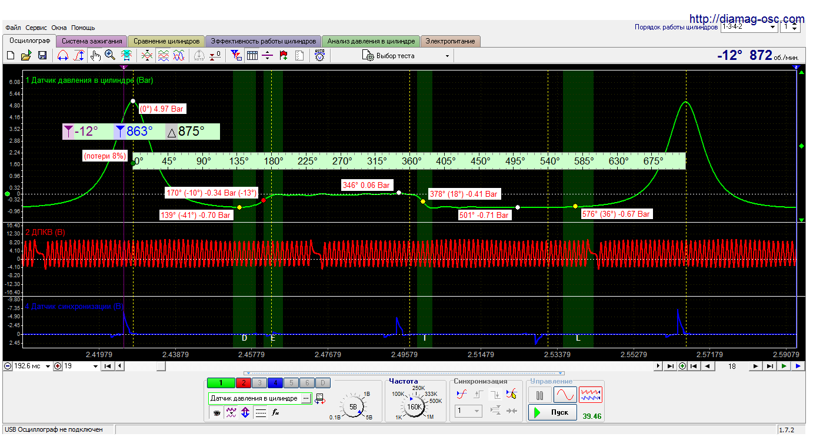The height and width of the screenshot is (437, 813).
Task: Click the sensor calibration swap icon
Action: coord(321,399)
